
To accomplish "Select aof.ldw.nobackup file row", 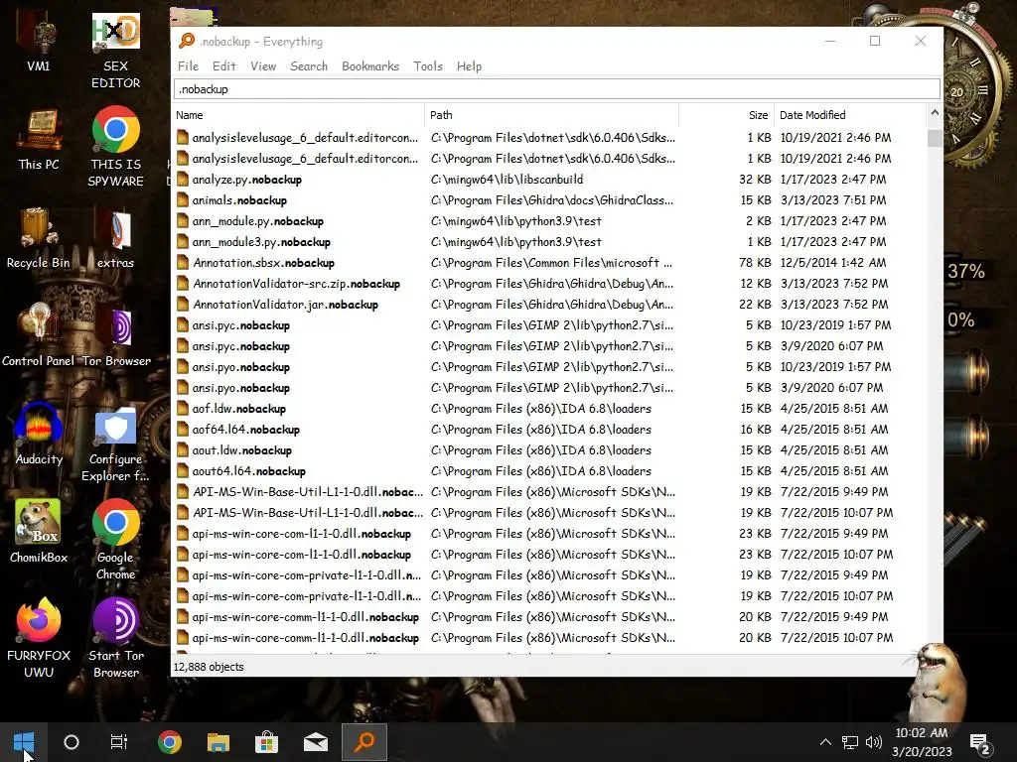I will 549,408.
